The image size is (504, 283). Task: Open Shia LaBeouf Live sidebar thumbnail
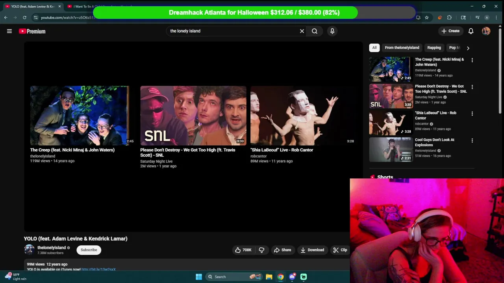point(391,123)
